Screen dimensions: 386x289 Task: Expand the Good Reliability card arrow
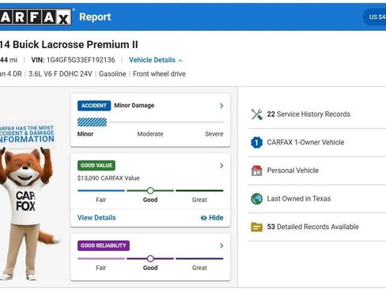(x=221, y=246)
